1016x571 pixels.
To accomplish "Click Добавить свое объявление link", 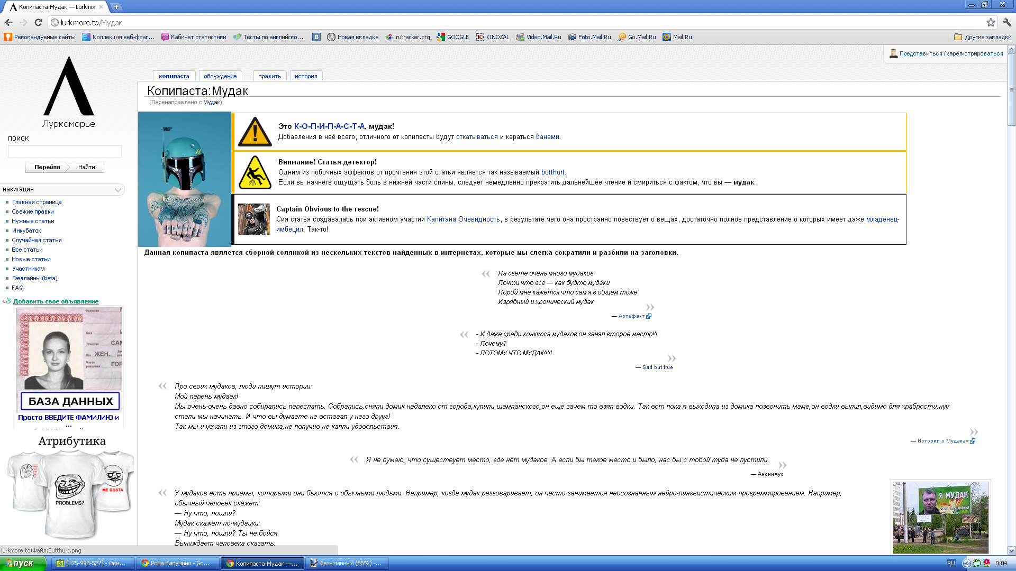I will tap(56, 301).
